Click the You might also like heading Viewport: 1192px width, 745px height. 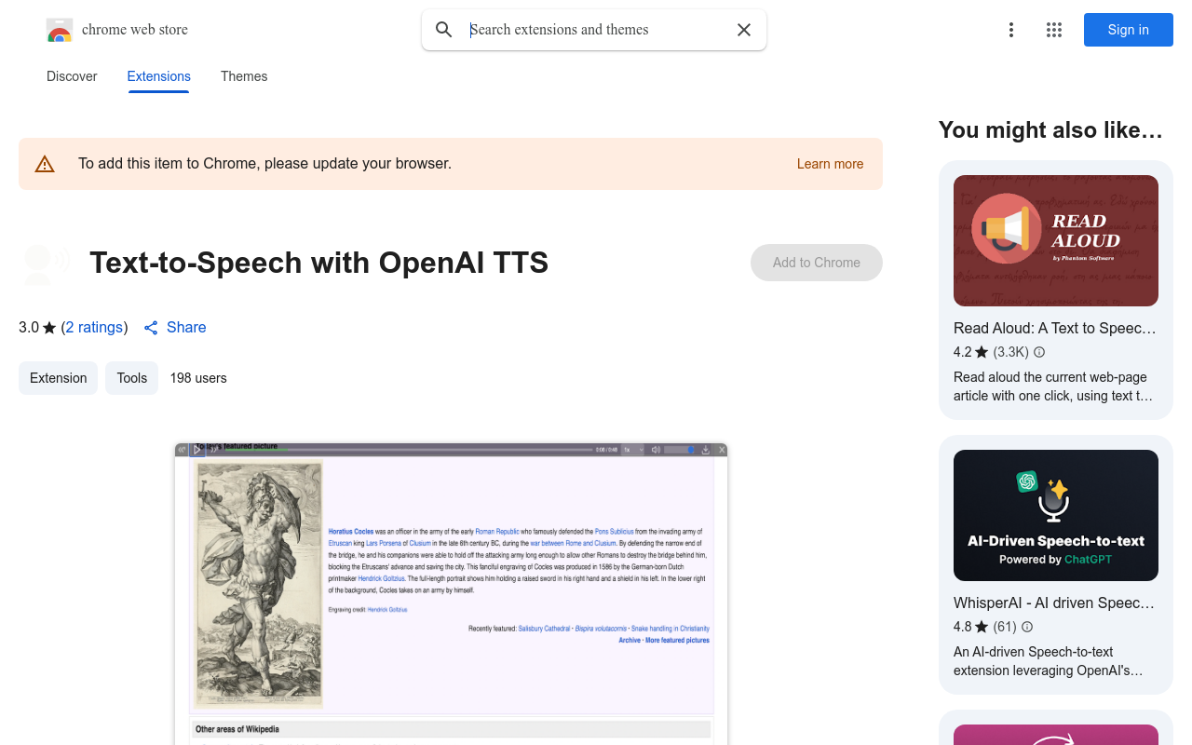click(x=1050, y=130)
